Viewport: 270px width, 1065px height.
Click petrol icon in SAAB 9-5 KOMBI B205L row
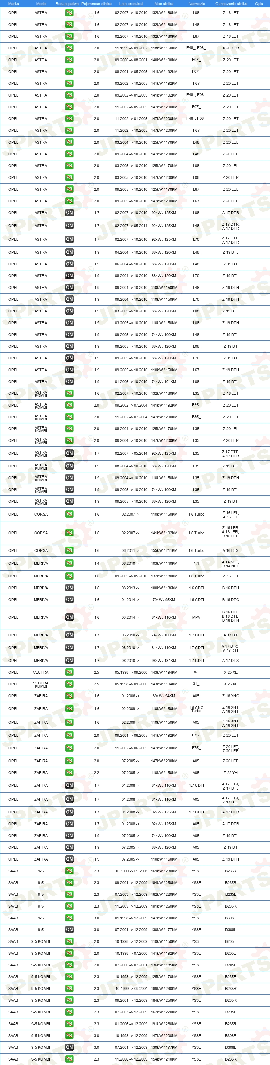point(69,965)
